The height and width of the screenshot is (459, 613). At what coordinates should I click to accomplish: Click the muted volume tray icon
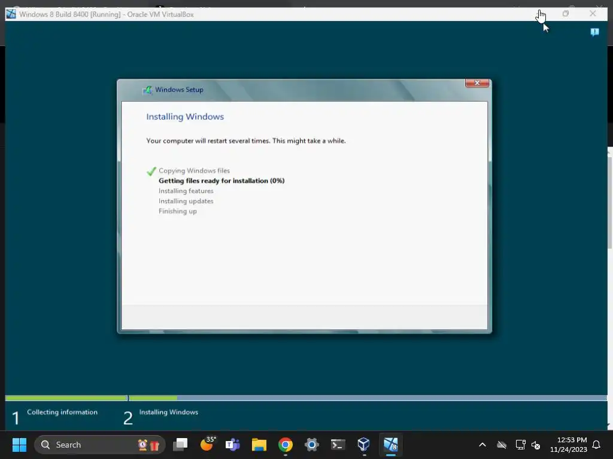coord(536,445)
